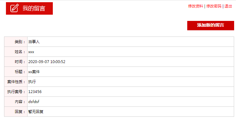236x123 pixels.
Task: Click the 添加新的留言 button
Action: (x=211, y=26)
